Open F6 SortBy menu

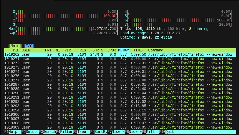tap(99, 132)
